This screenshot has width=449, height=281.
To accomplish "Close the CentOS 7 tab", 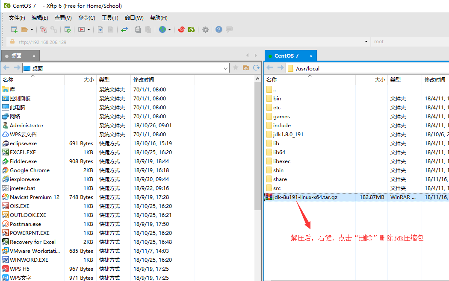I will click(311, 56).
